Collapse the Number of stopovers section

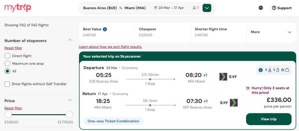(70, 40)
